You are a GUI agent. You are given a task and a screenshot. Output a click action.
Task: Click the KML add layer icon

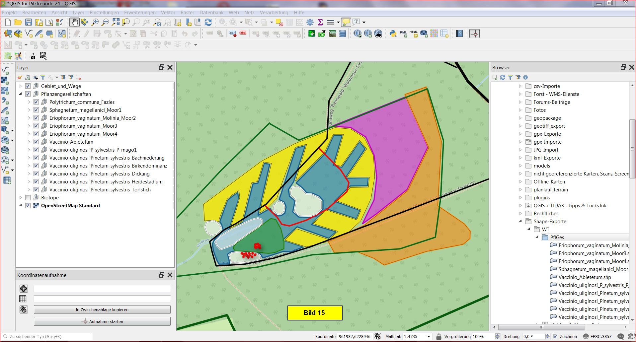pyautogui.click(x=403, y=34)
